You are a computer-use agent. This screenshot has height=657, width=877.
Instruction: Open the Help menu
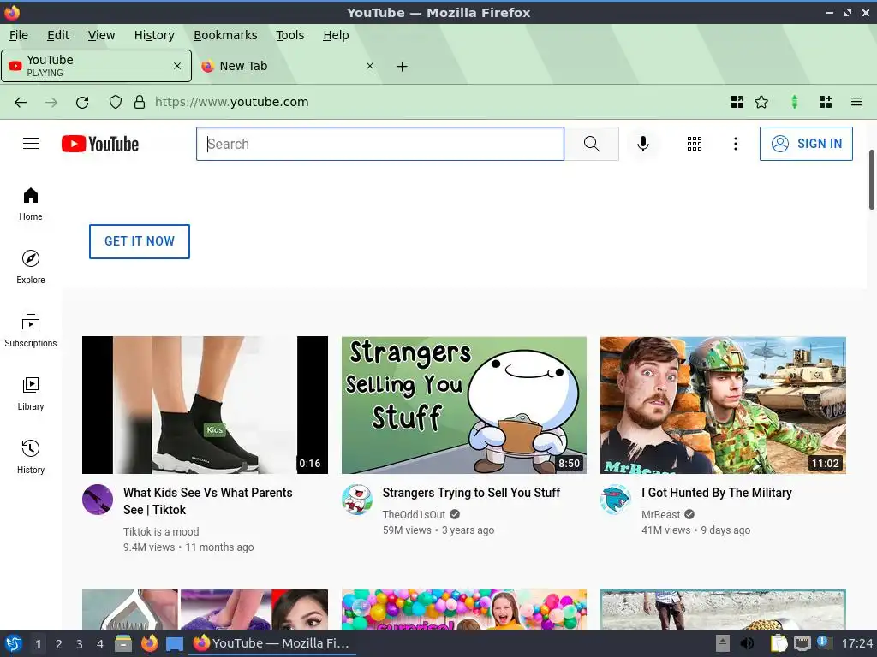pyautogui.click(x=336, y=35)
